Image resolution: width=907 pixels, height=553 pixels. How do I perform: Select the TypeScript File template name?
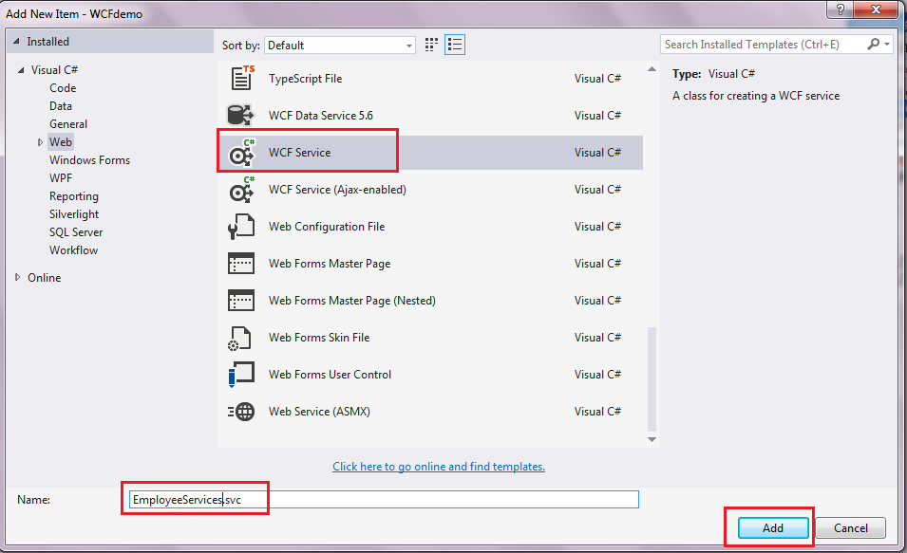(x=306, y=79)
